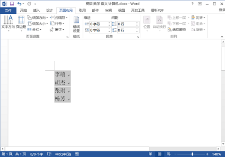Click the zoom slider handle
225x157 pixels.
coord(193,154)
